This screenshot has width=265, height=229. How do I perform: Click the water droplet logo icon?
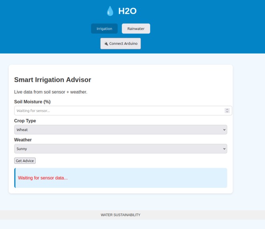click(x=110, y=11)
